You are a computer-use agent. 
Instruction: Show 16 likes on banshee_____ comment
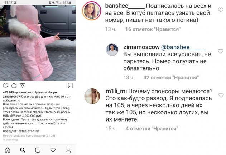[x=153, y=29]
